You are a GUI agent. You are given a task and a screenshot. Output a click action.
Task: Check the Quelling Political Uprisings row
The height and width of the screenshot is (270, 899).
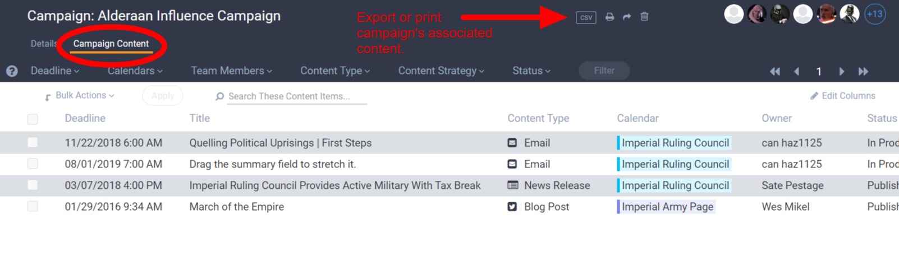click(33, 142)
